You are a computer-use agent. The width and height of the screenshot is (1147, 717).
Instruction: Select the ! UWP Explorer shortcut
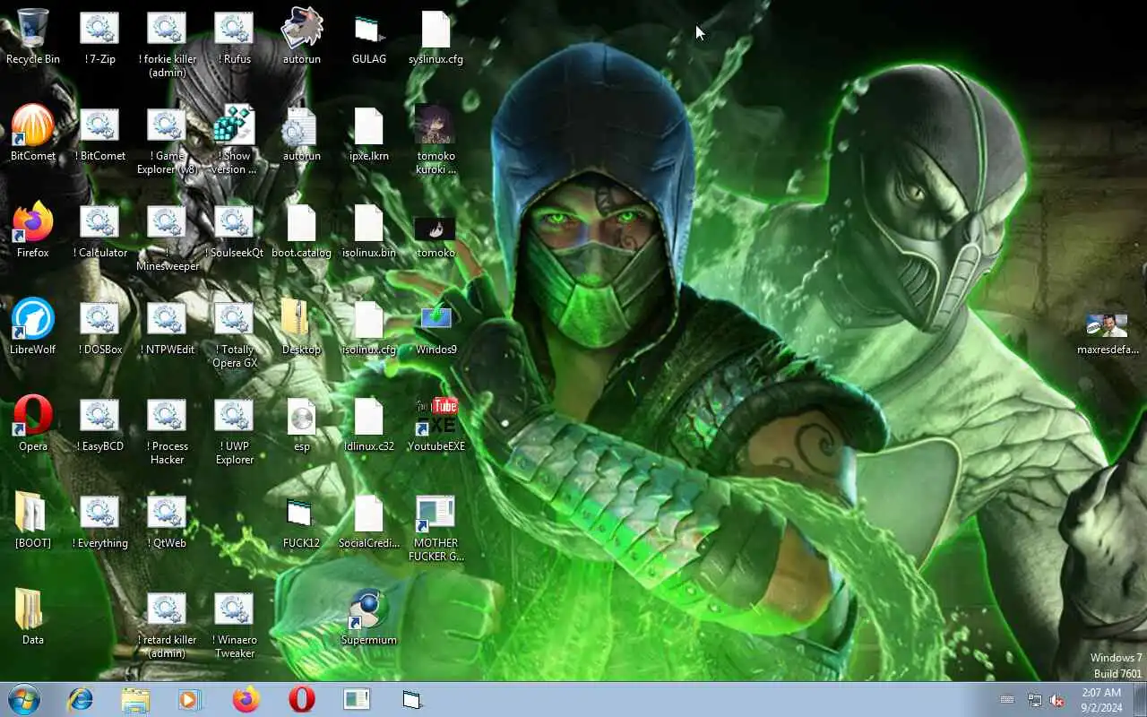[234, 431]
